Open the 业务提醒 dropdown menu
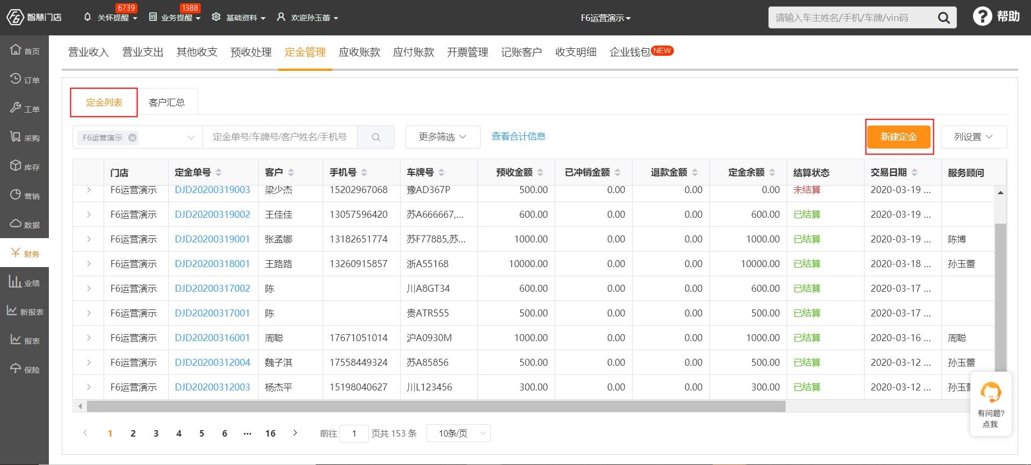The image size is (1031, 465). [175, 18]
